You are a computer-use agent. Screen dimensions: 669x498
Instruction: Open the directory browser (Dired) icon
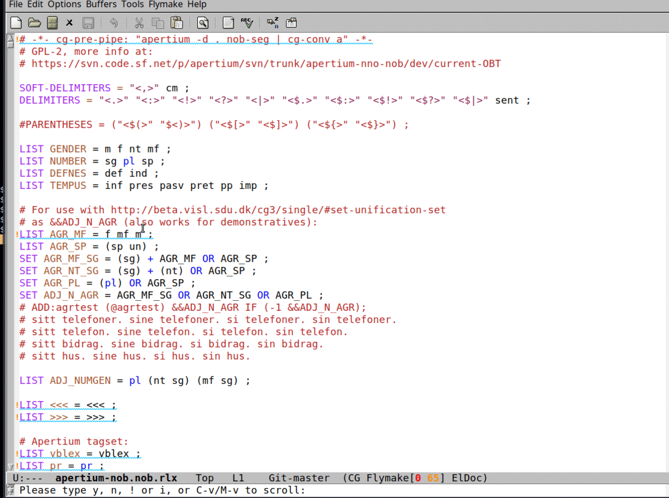(52, 23)
